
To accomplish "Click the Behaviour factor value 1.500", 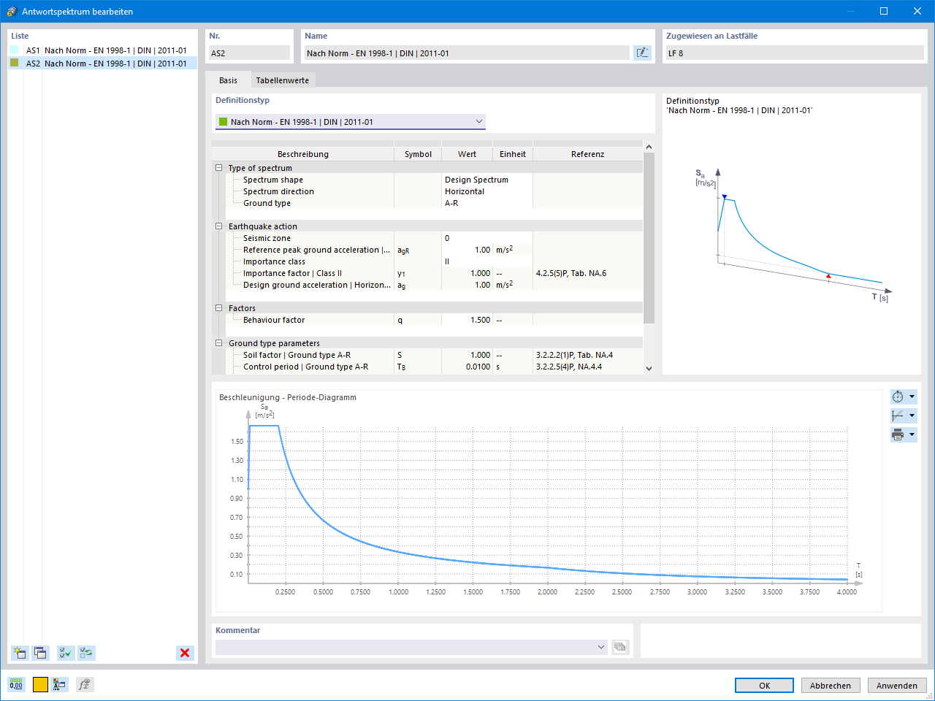I will [x=467, y=320].
